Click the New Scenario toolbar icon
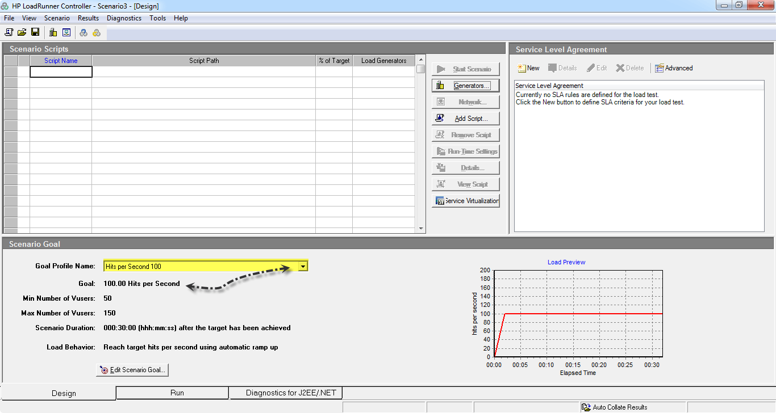Screen dimensions: 776x413 click(x=9, y=32)
